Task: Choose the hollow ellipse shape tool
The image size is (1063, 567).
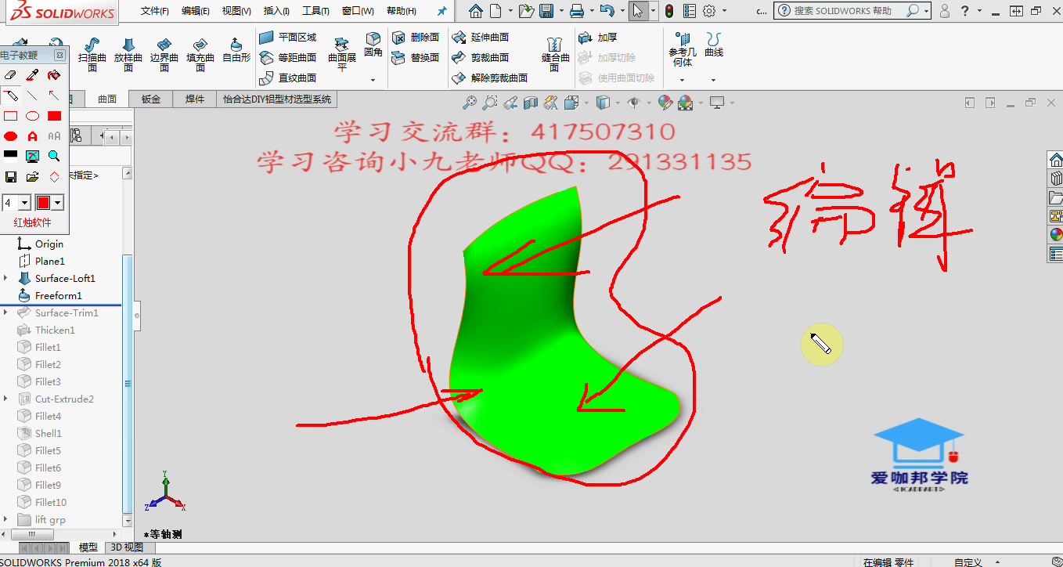Action: tap(32, 116)
